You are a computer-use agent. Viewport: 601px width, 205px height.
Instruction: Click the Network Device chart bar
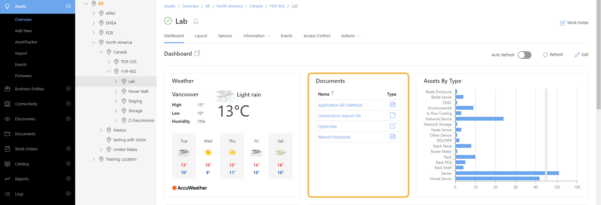[479, 119]
